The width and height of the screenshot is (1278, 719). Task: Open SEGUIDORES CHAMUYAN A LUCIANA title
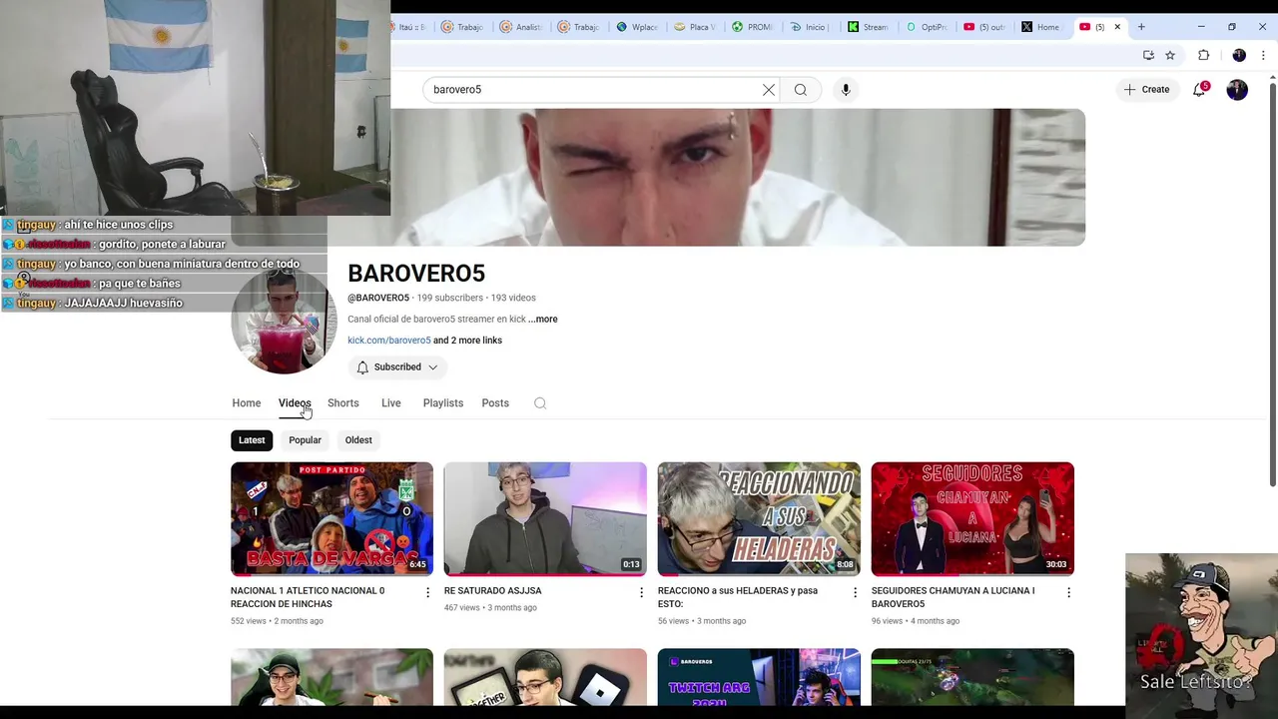(954, 597)
